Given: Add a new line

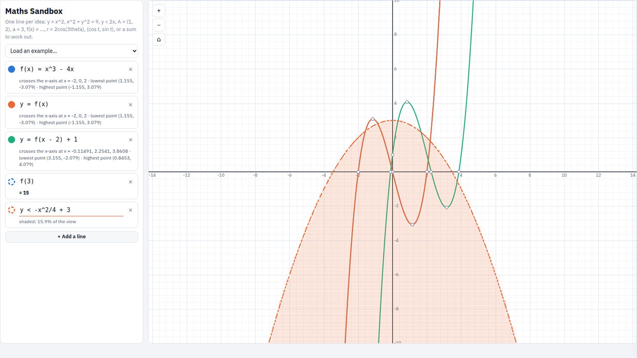Looking at the screenshot, I should coord(71,237).
